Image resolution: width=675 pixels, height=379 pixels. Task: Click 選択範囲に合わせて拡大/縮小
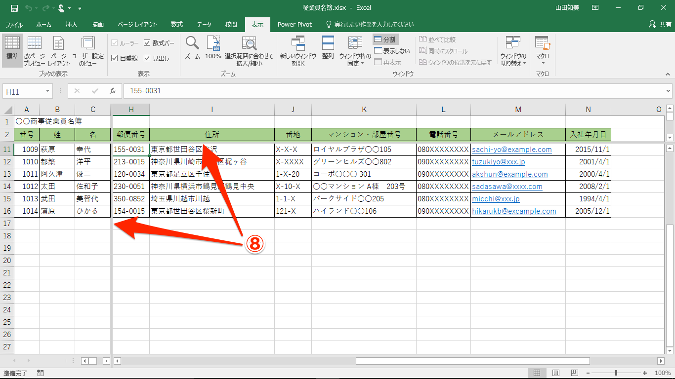coord(249,52)
